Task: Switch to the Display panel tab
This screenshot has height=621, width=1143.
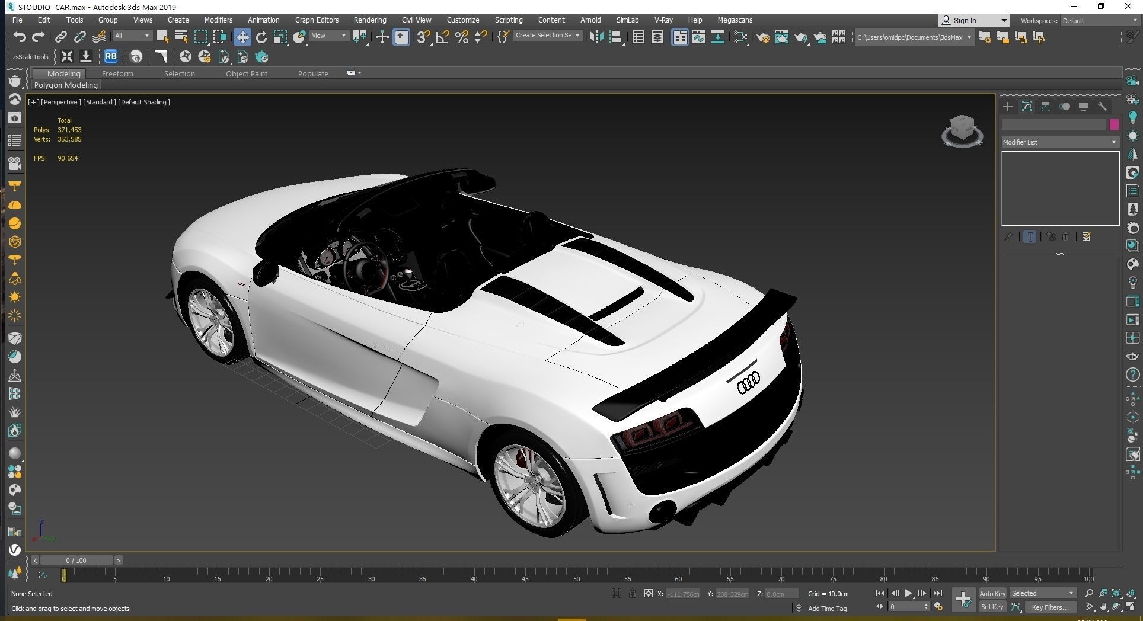Action: [x=1084, y=107]
